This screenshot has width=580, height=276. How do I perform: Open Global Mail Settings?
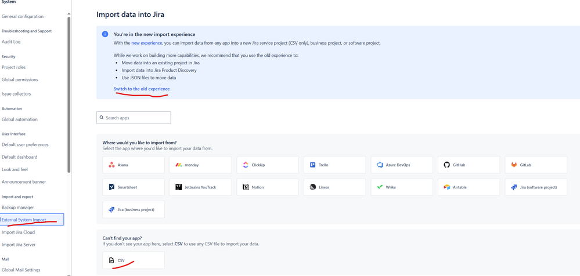(21, 270)
